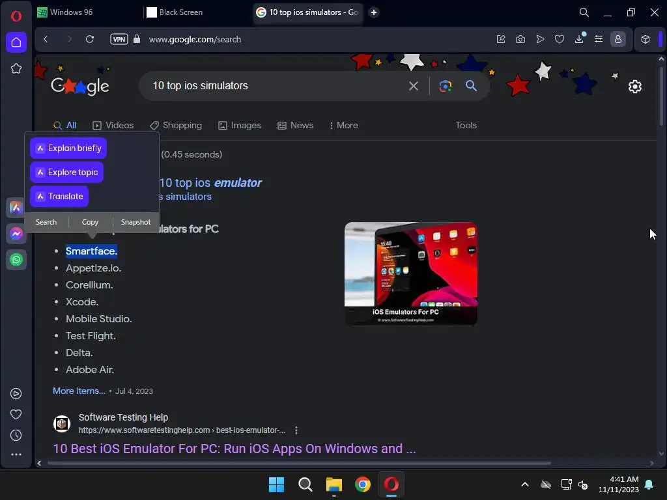View site security lock info

click(x=137, y=39)
